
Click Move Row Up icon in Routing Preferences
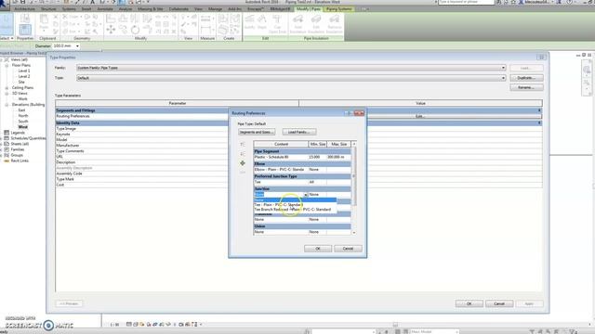click(243, 145)
